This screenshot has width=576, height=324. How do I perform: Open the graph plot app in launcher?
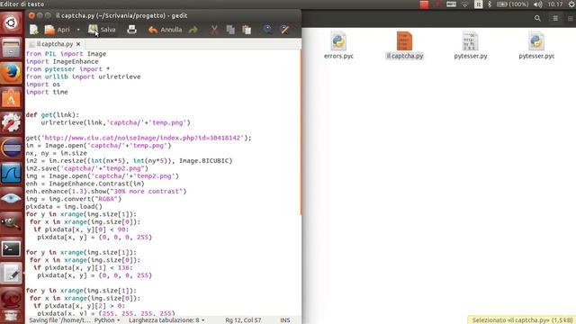tap(11, 174)
